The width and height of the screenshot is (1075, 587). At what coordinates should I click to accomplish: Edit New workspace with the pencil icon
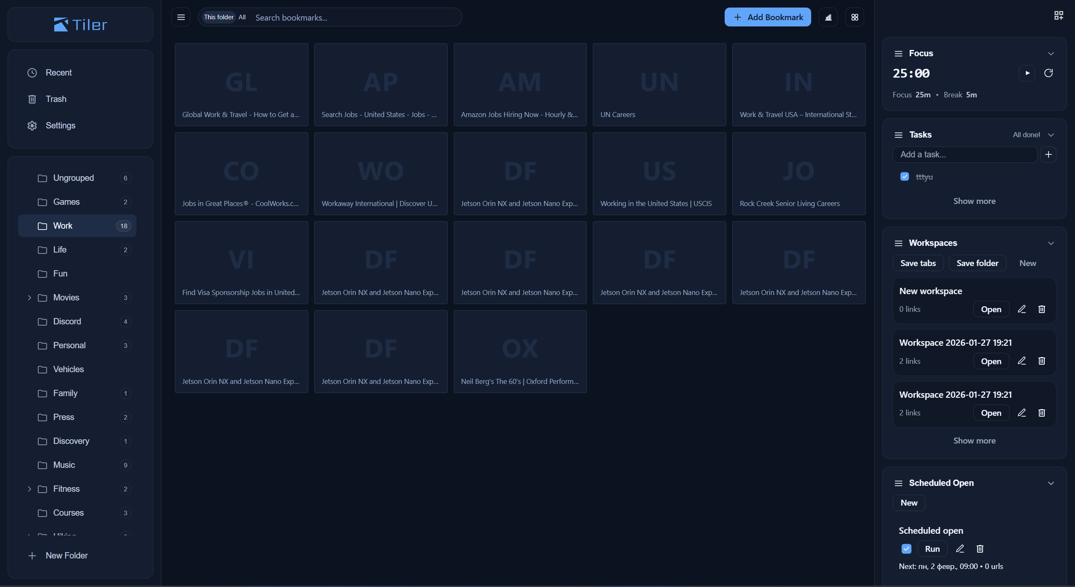coord(1022,309)
